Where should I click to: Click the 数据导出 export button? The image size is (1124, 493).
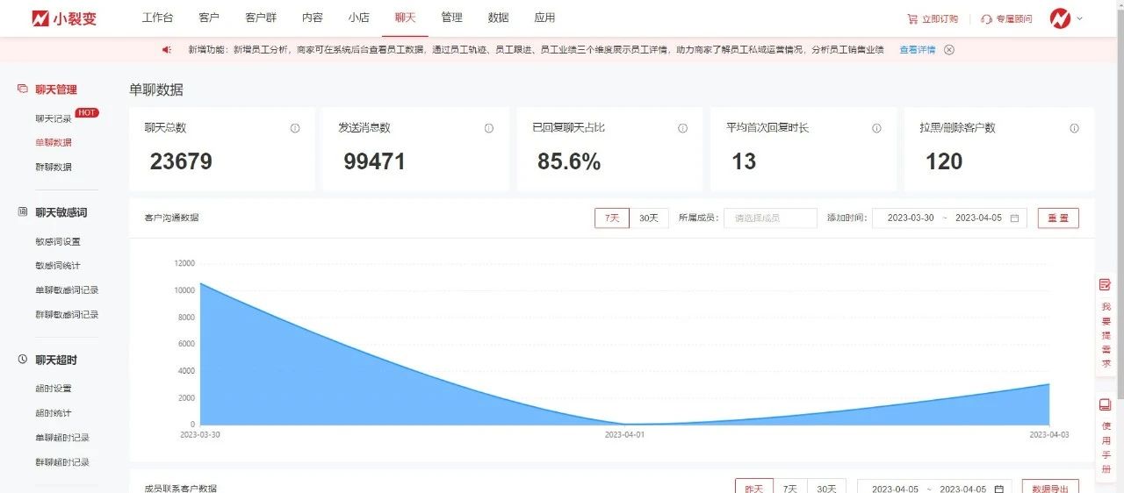[x=1050, y=488]
